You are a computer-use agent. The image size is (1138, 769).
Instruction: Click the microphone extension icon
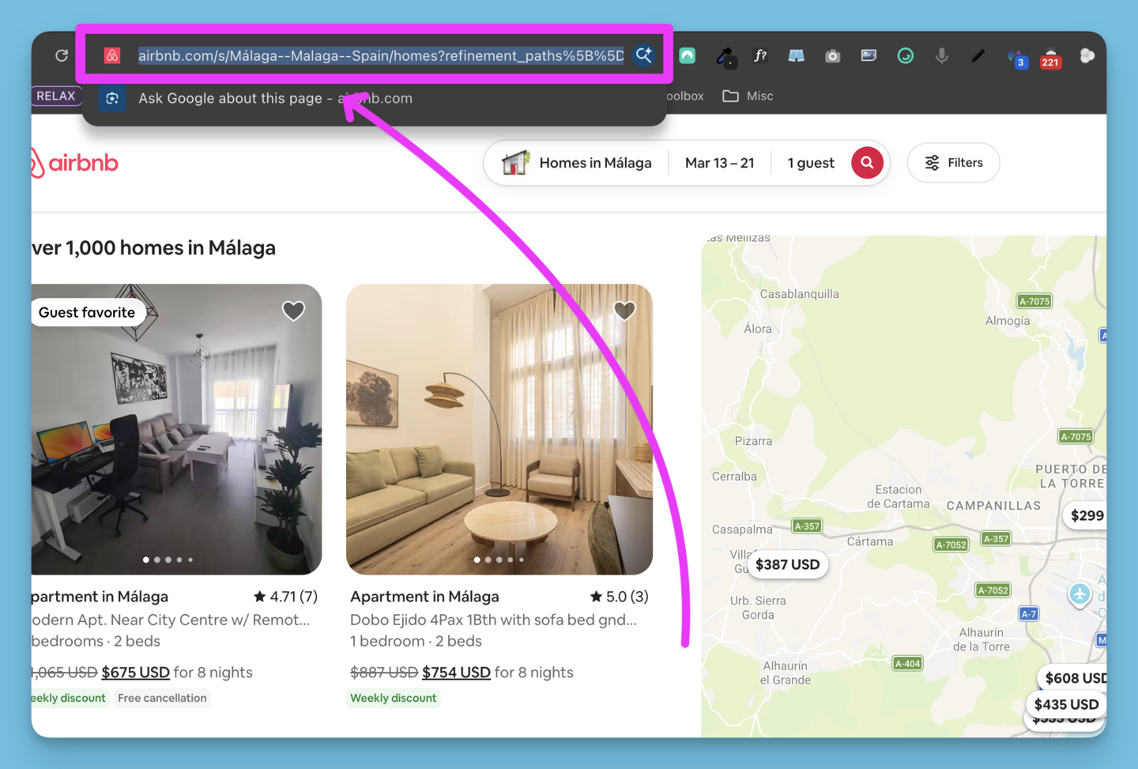[x=941, y=55]
